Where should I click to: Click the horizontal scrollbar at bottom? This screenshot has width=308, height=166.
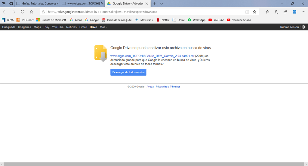154,164
